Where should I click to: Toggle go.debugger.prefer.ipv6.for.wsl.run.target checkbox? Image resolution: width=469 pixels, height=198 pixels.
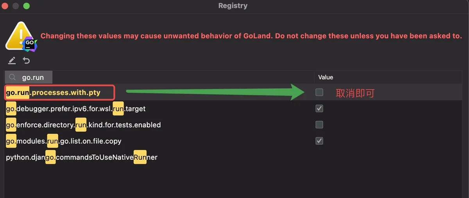tap(319, 109)
